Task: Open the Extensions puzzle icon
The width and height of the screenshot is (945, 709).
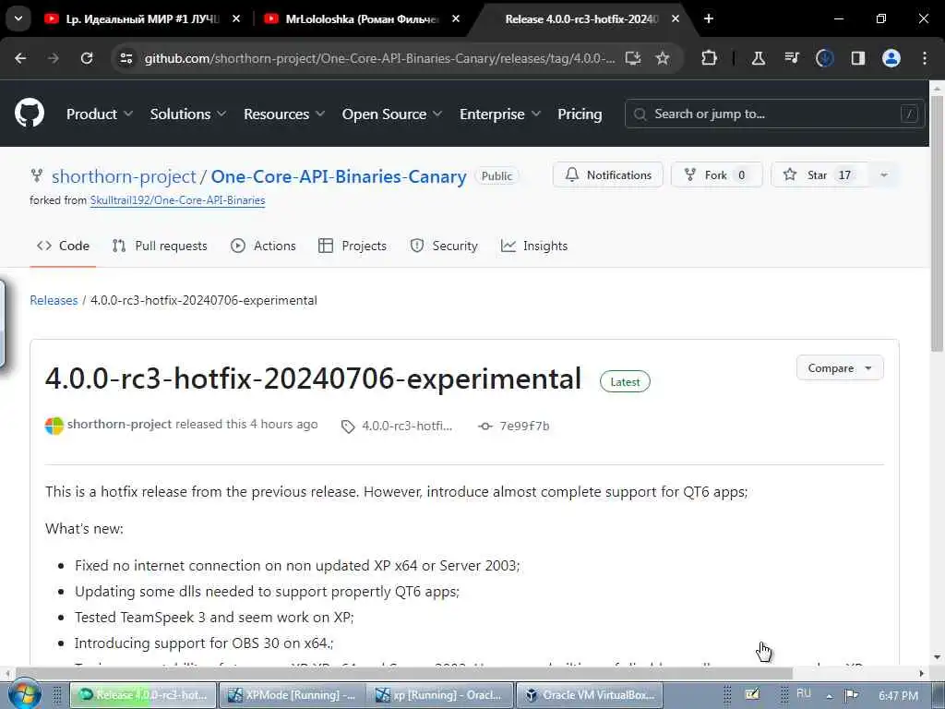Action: tap(710, 58)
